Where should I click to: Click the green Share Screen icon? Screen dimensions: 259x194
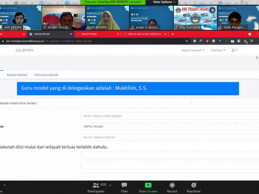pos(148,185)
